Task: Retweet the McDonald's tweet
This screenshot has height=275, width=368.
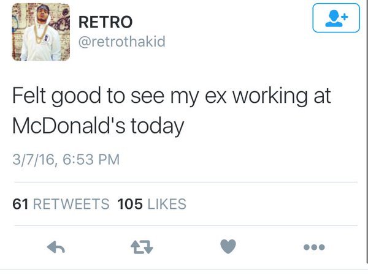Action: click(x=142, y=247)
